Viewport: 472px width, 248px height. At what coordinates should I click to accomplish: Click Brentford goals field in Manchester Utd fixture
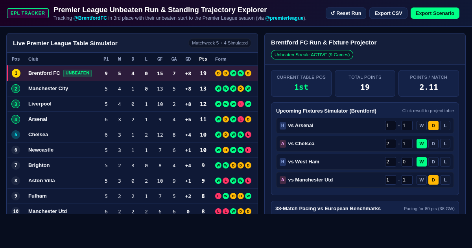[391, 180]
